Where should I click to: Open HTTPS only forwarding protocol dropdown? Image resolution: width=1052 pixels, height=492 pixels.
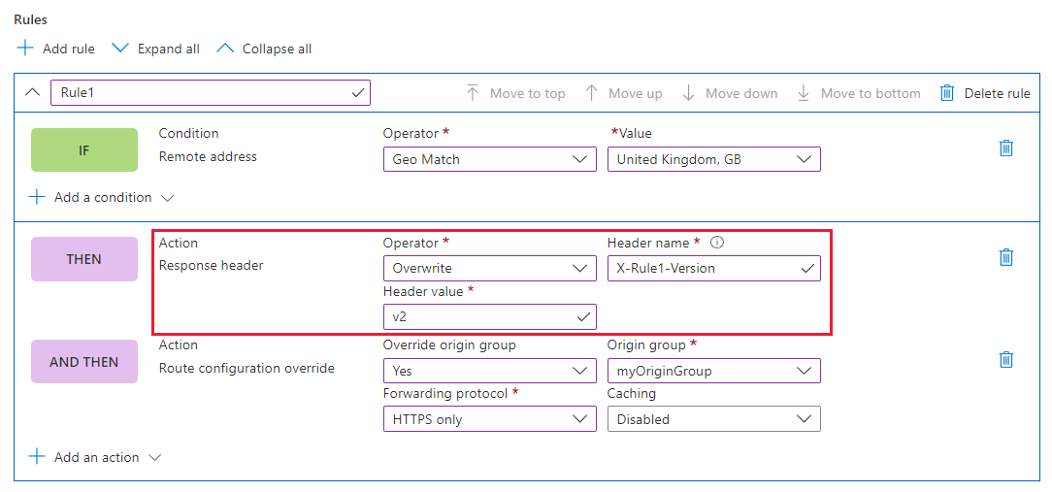click(490, 419)
